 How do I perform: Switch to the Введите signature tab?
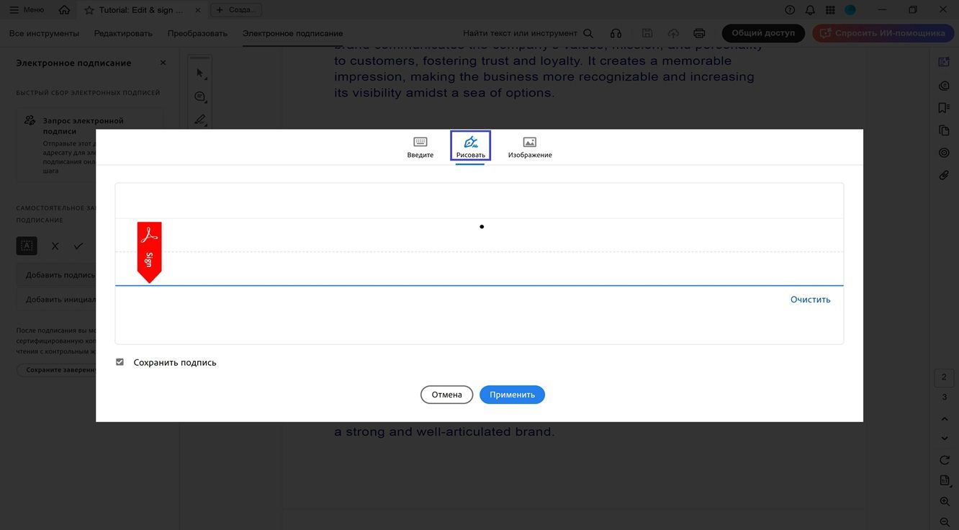pos(420,147)
